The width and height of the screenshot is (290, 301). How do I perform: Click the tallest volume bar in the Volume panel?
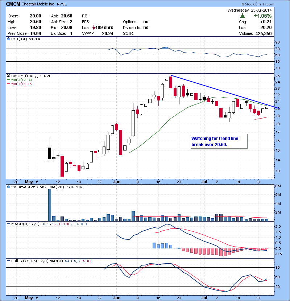coord(50,205)
